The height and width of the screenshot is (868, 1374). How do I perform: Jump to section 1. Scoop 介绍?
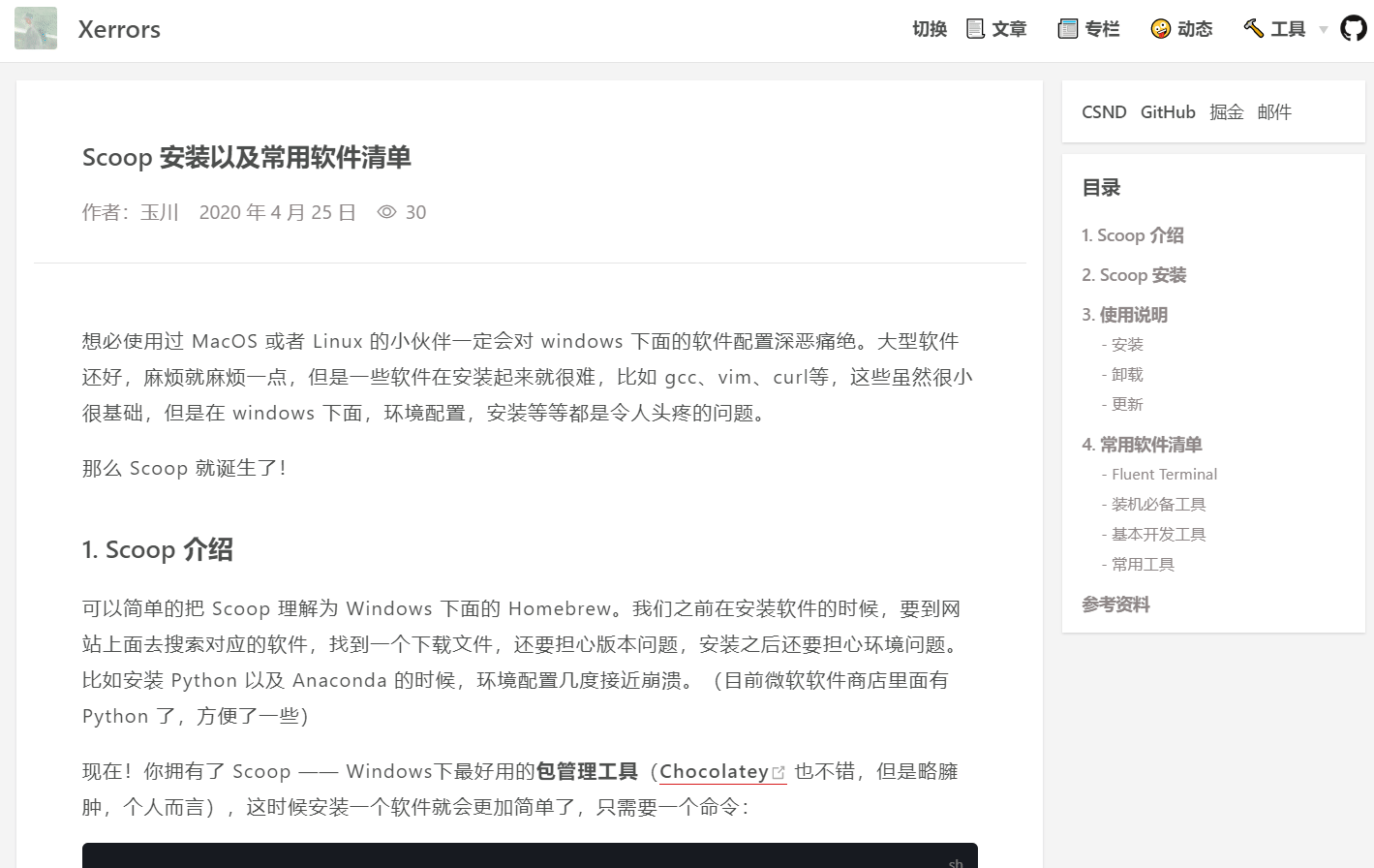tap(1132, 234)
